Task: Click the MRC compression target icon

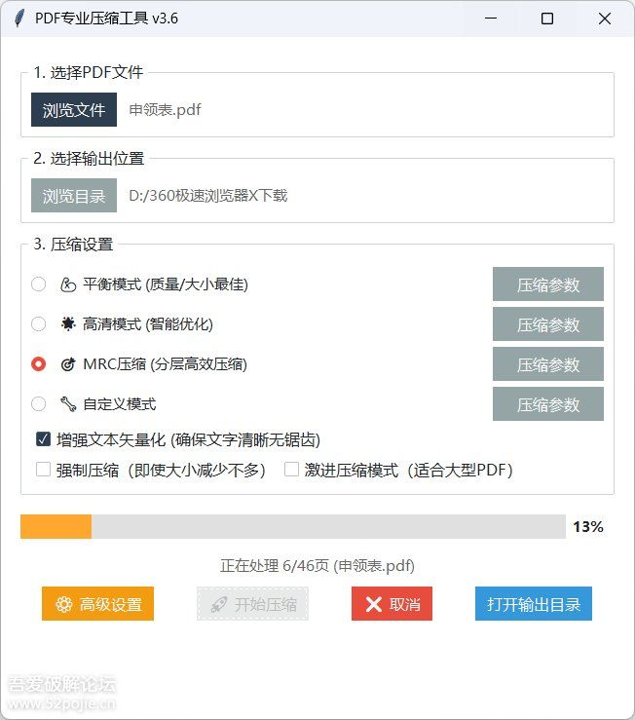Action: pyautogui.click(x=68, y=364)
